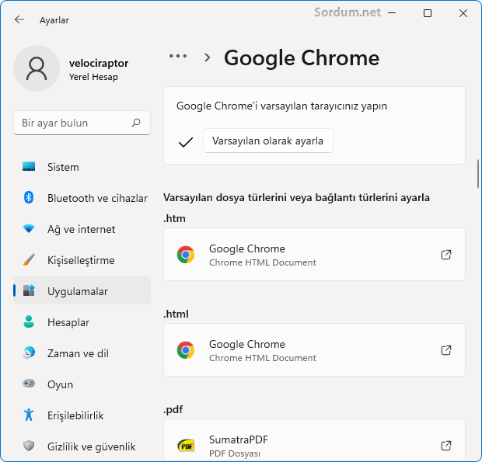
Task: Click the Yerel Hesap text
Action: pos(93,77)
